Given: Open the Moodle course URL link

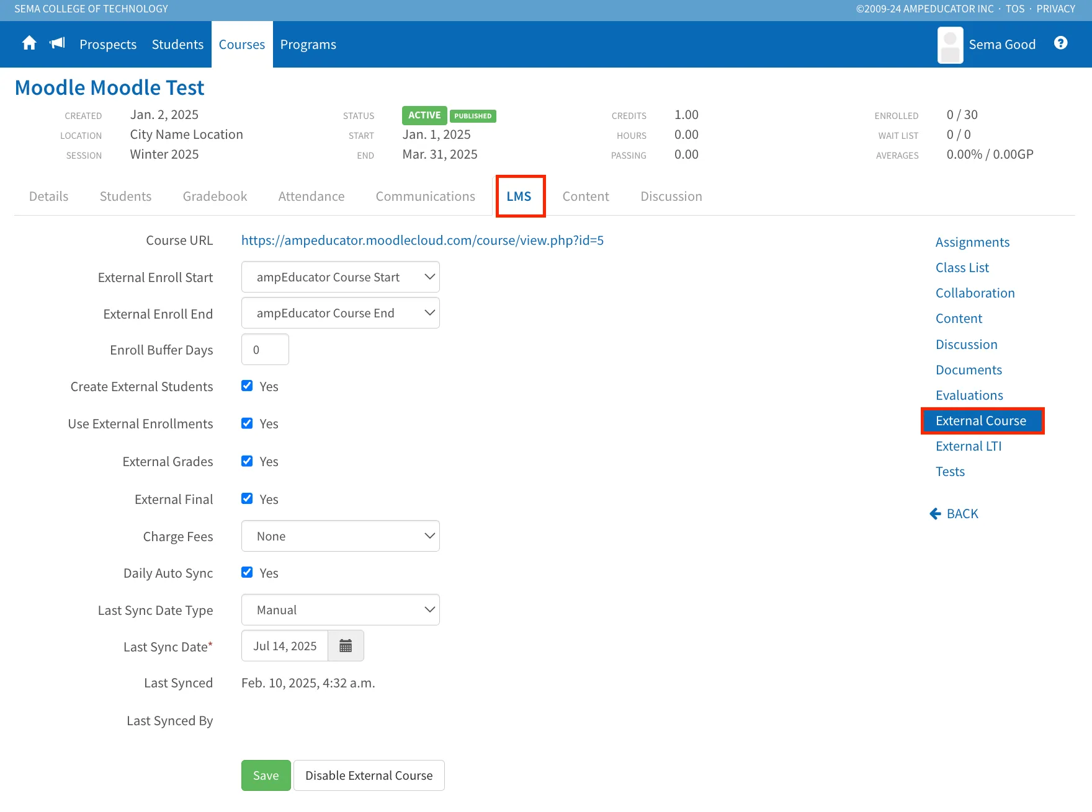Looking at the screenshot, I should click(x=423, y=241).
